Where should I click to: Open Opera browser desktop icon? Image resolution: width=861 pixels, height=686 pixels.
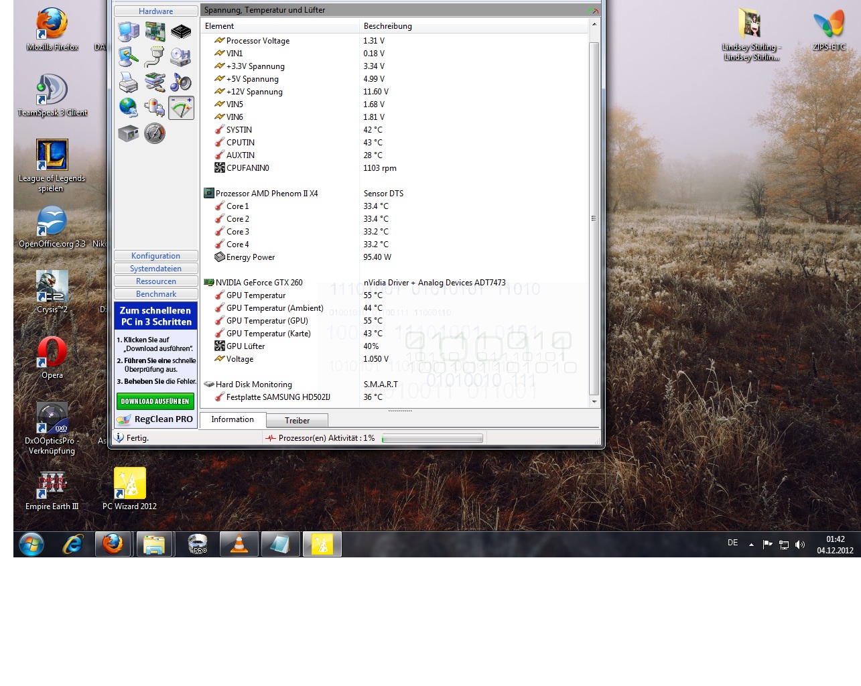click(52, 358)
